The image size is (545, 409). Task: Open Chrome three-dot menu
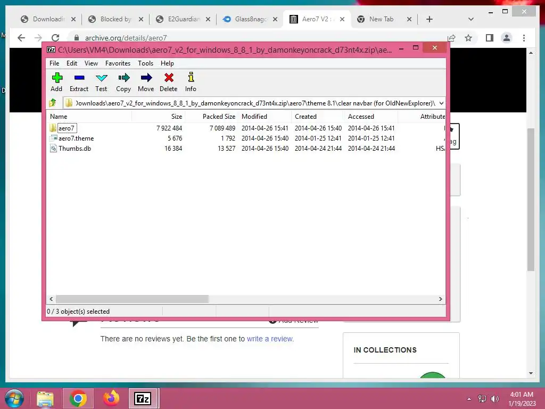(524, 38)
